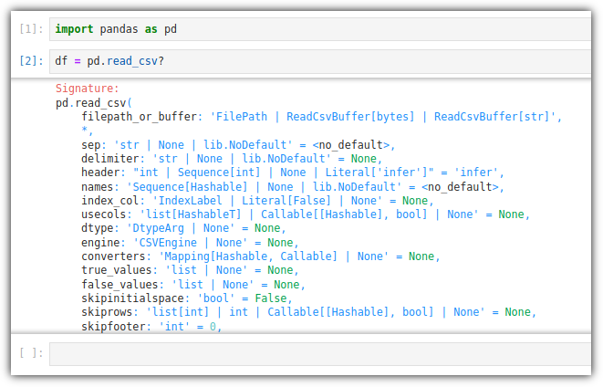Click the 'DtypeArg type annotation

[155, 228]
